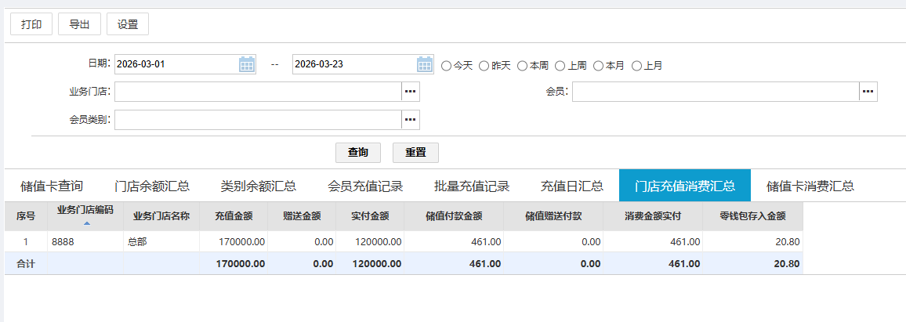Click the 重置 button
Screen dimensions: 906x322
coord(415,152)
